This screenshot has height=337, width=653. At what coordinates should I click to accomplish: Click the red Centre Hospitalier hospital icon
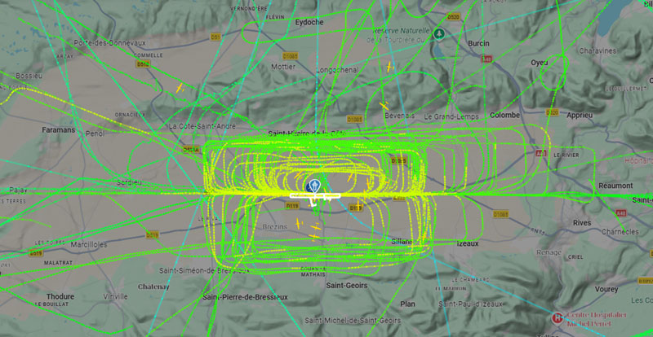(557, 318)
